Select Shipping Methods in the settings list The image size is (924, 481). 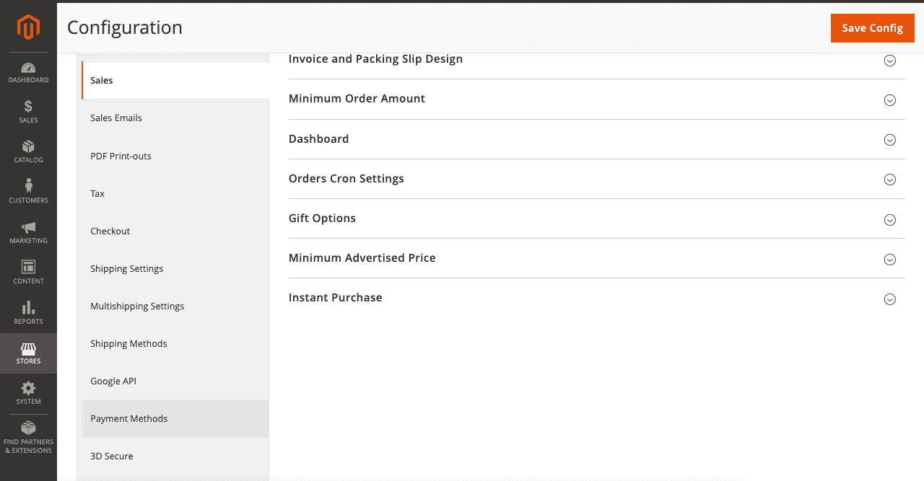tap(128, 343)
